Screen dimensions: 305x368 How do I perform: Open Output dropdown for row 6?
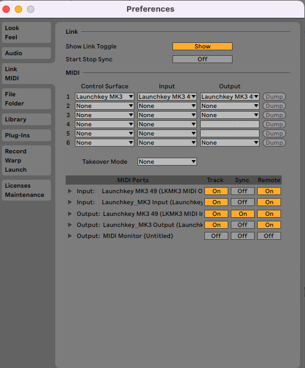(230, 143)
